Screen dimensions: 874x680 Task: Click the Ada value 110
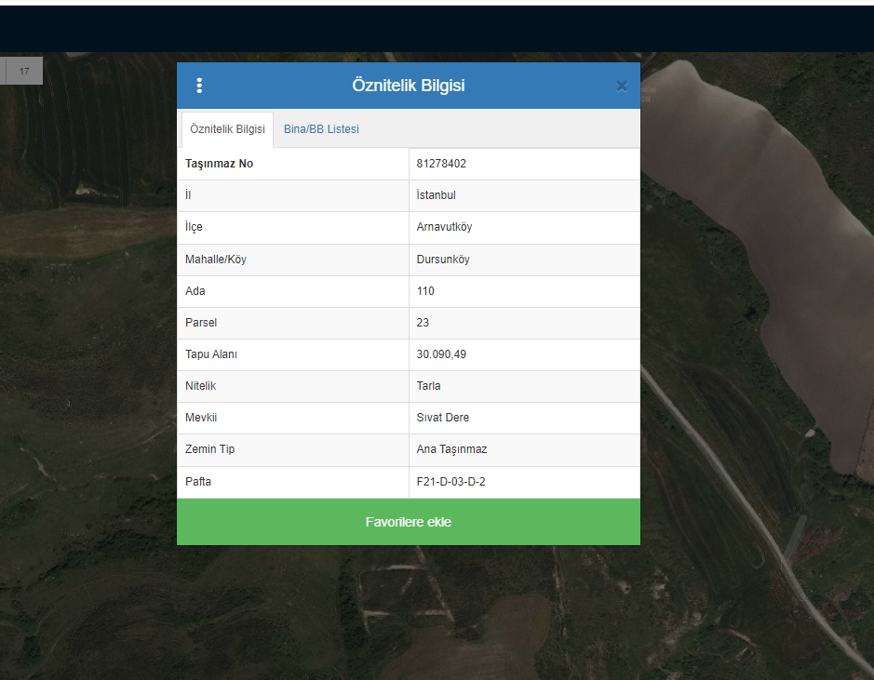[425, 291]
